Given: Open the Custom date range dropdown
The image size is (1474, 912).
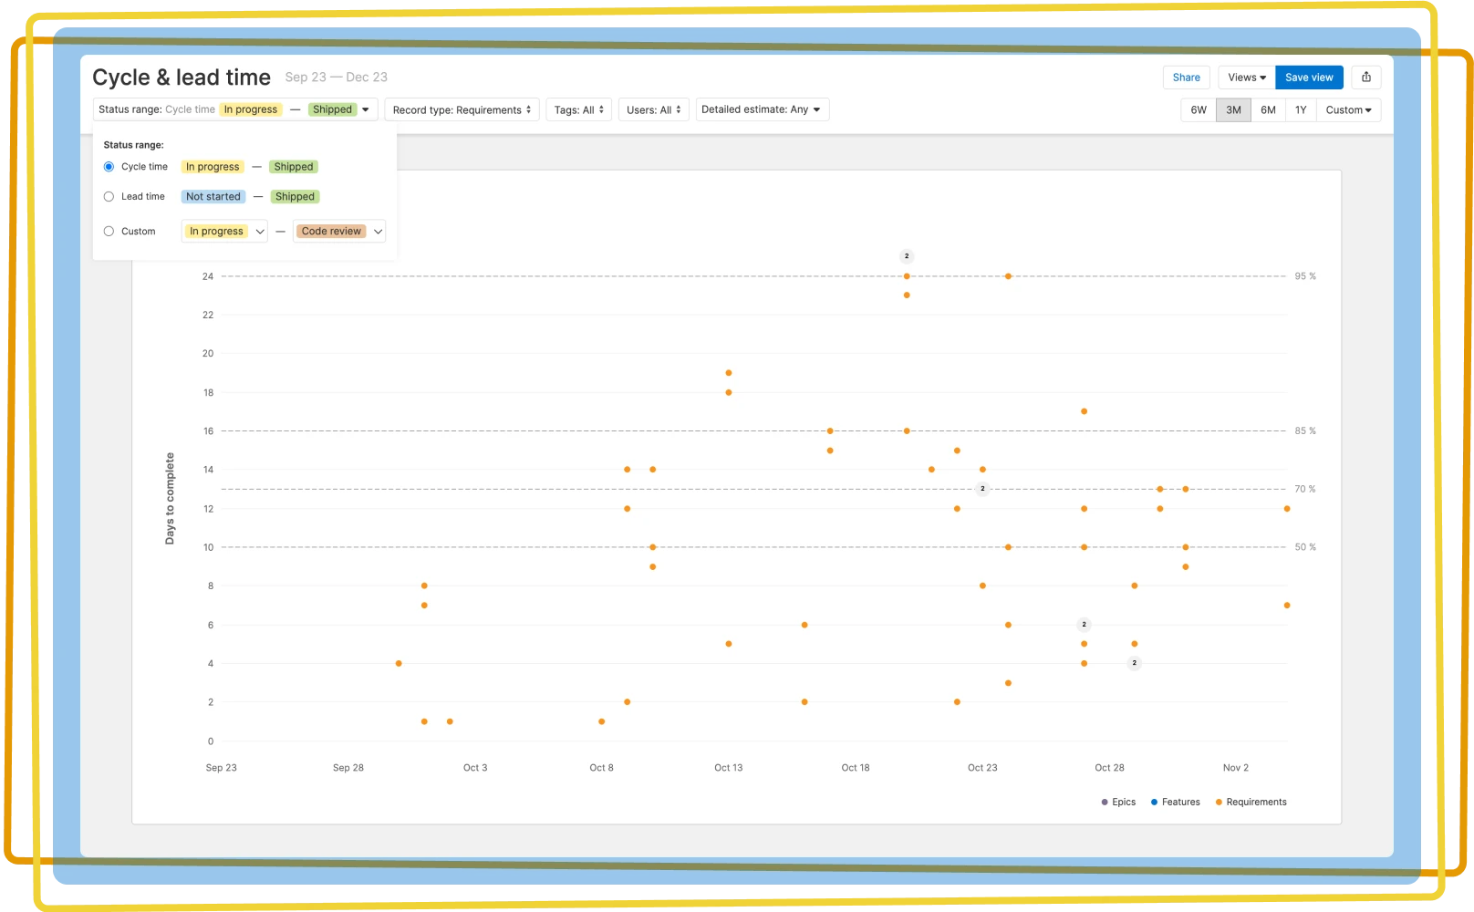Looking at the screenshot, I should click(x=1348, y=109).
